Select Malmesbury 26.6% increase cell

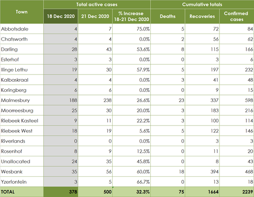pyautogui.click(x=132, y=100)
